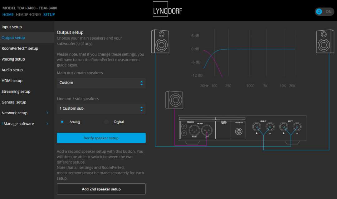Select the Analog radio button
Image resolution: width=337 pixels, height=199 pixels.
click(x=62, y=122)
